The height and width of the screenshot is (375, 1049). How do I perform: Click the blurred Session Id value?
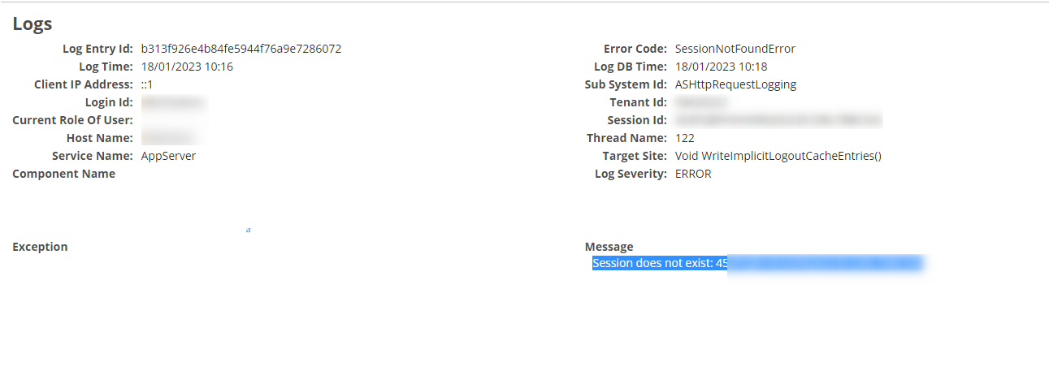click(x=778, y=120)
